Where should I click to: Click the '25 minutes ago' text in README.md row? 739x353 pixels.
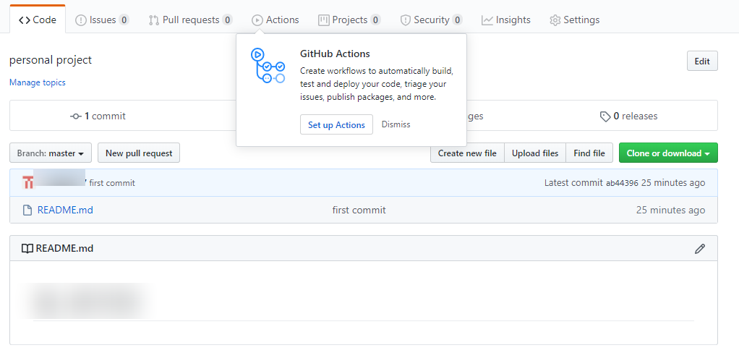pos(670,210)
